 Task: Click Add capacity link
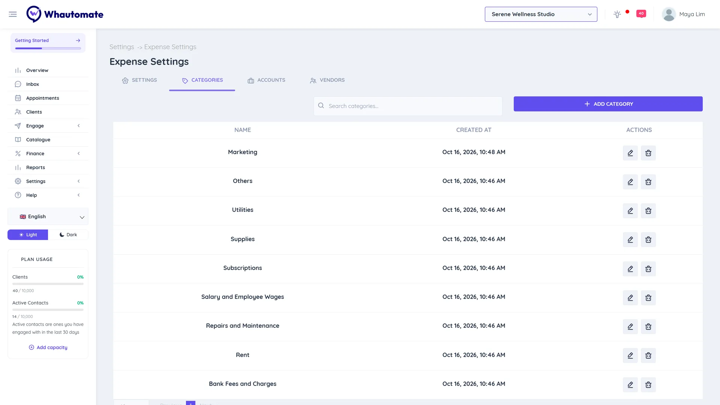click(x=48, y=348)
